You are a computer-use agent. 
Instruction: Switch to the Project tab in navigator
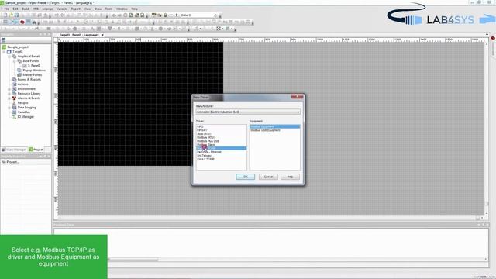[x=36, y=150]
